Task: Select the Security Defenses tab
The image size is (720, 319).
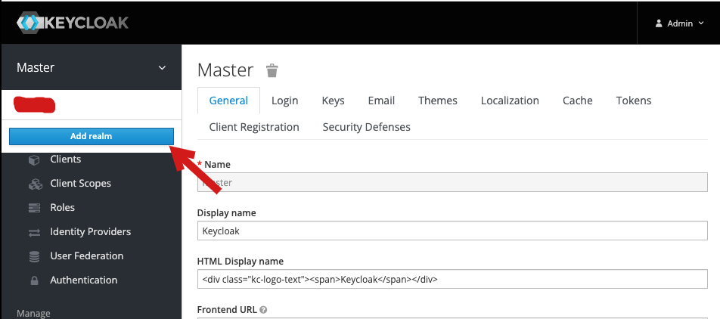Action: tap(366, 127)
